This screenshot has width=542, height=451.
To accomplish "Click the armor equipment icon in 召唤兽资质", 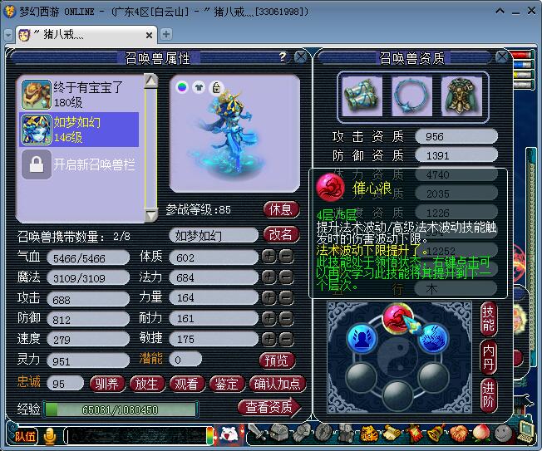I will 461,96.
